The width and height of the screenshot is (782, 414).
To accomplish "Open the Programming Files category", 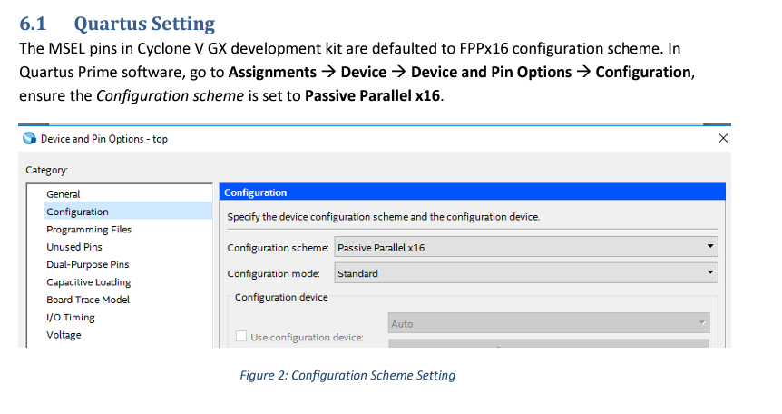I will tap(89, 230).
